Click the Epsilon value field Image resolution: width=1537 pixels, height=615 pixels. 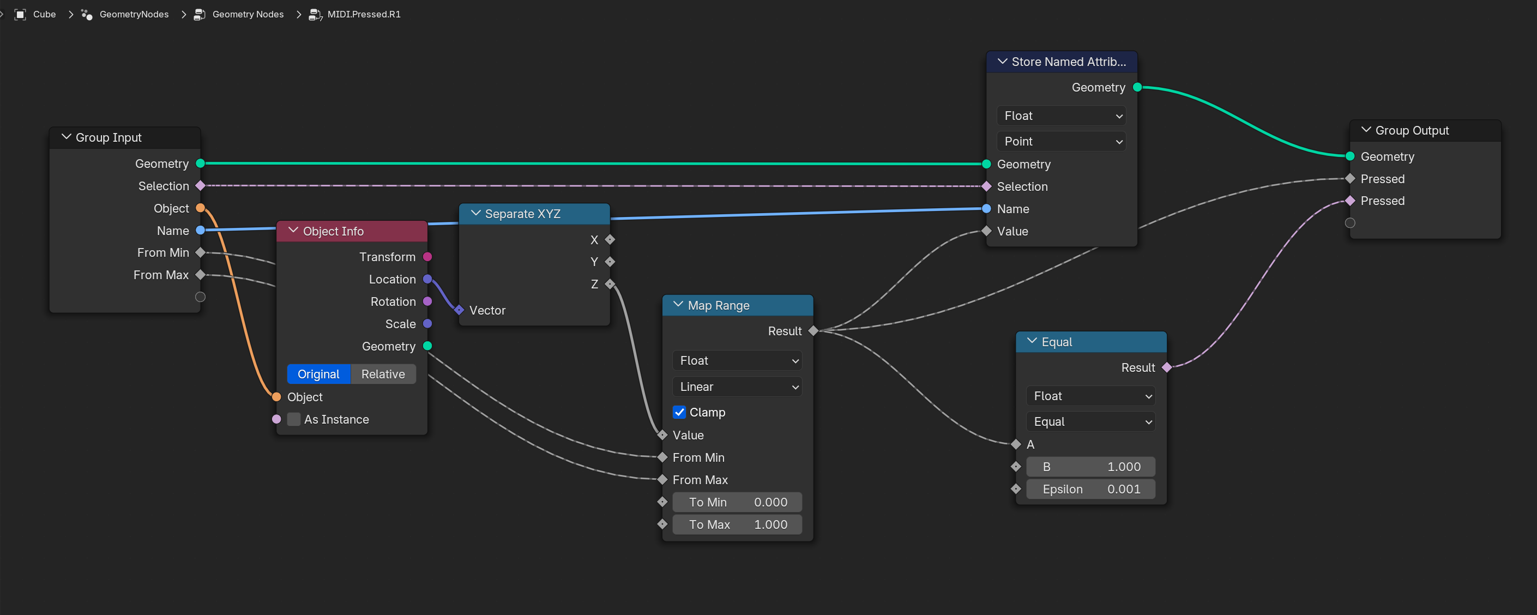point(1090,489)
